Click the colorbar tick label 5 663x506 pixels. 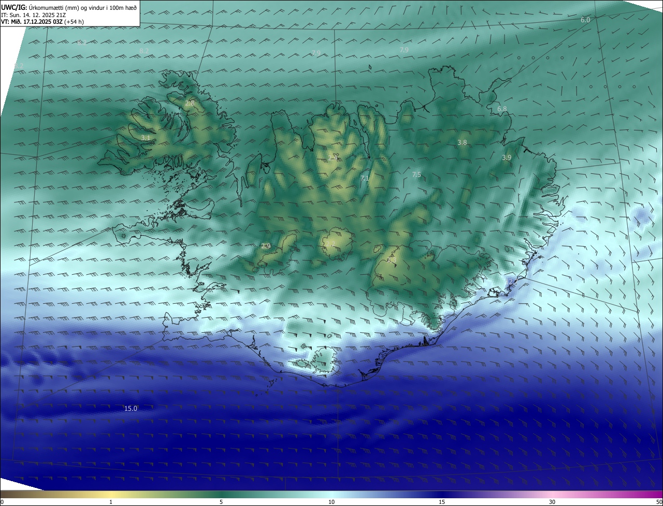coord(221,502)
